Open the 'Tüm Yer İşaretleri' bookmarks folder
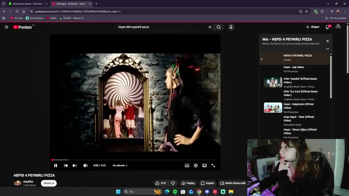 pos(336,18)
